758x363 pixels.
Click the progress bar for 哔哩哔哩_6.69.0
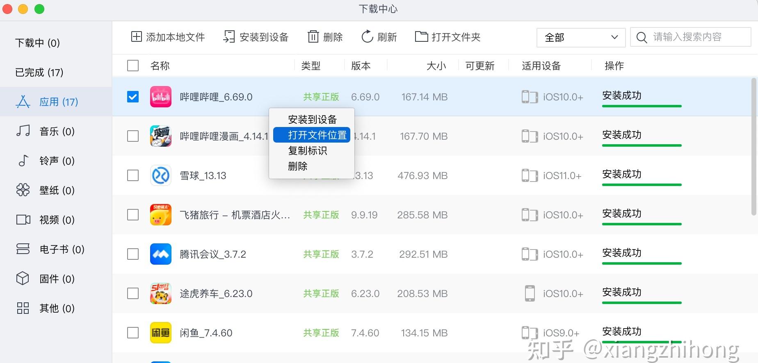pos(642,106)
